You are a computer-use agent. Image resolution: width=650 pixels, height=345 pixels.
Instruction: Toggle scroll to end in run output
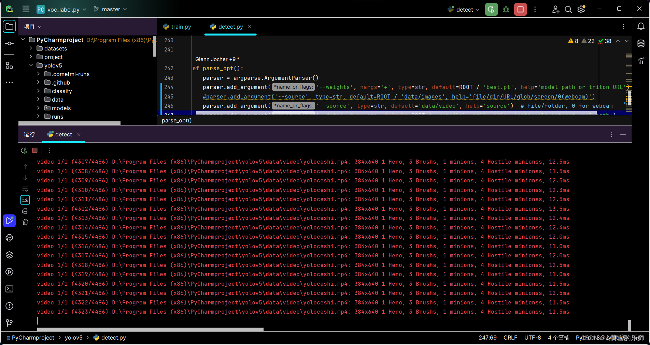pyautogui.click(x=25, y=200)
